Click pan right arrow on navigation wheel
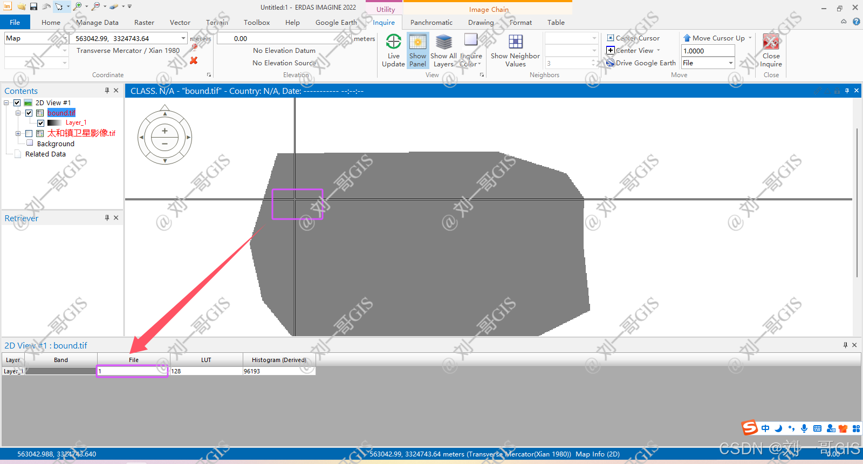Viewport: 863px width, 464px height. 188,138
